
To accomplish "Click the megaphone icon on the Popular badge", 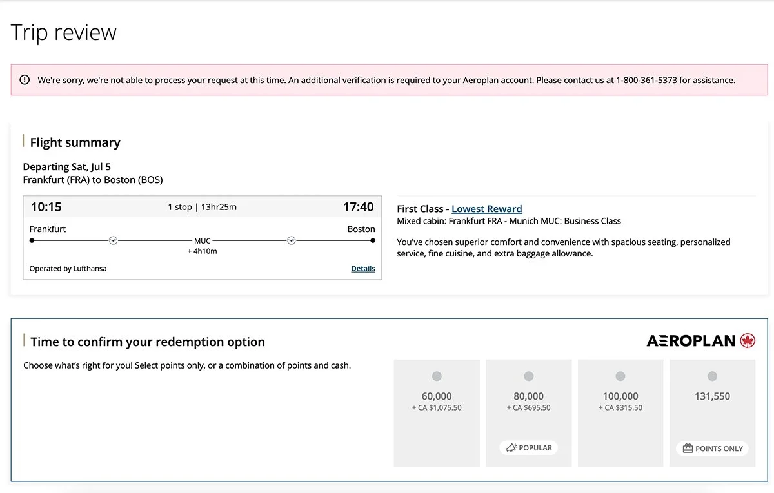I will point(511,448).
